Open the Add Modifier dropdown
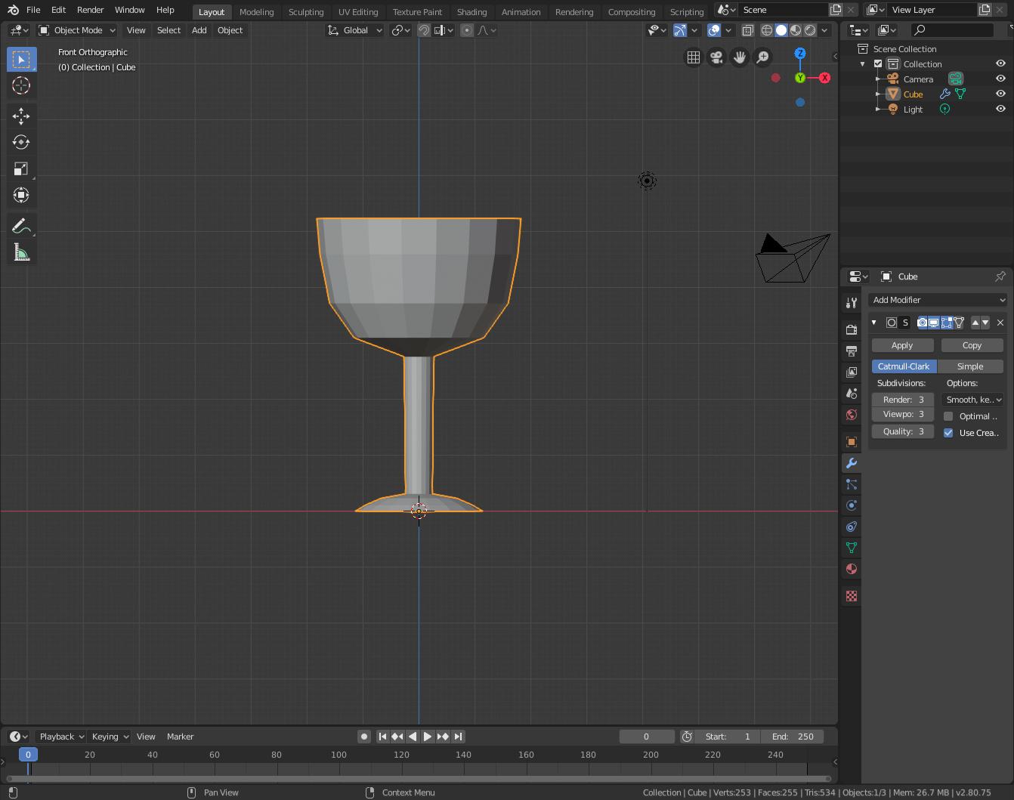The width and height of the screenshot is (1014, 800). pyautogui.click(x=938, y=300)
